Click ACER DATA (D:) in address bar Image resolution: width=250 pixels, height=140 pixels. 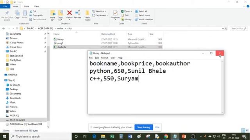[x=45, y=28]
